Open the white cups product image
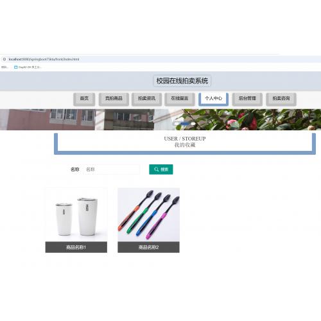The height and width of the screenshot is (321, 321). pos(76,215)
